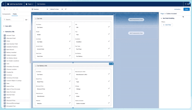192x110 pixels.
Task: Open the fields settings gear menu
Action: 27,20
